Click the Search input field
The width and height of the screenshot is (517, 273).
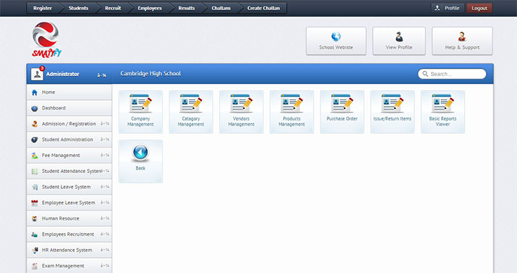point(452,74)
